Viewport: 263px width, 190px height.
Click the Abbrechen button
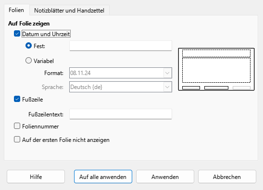pyautogui.click(x=227, y=177)
